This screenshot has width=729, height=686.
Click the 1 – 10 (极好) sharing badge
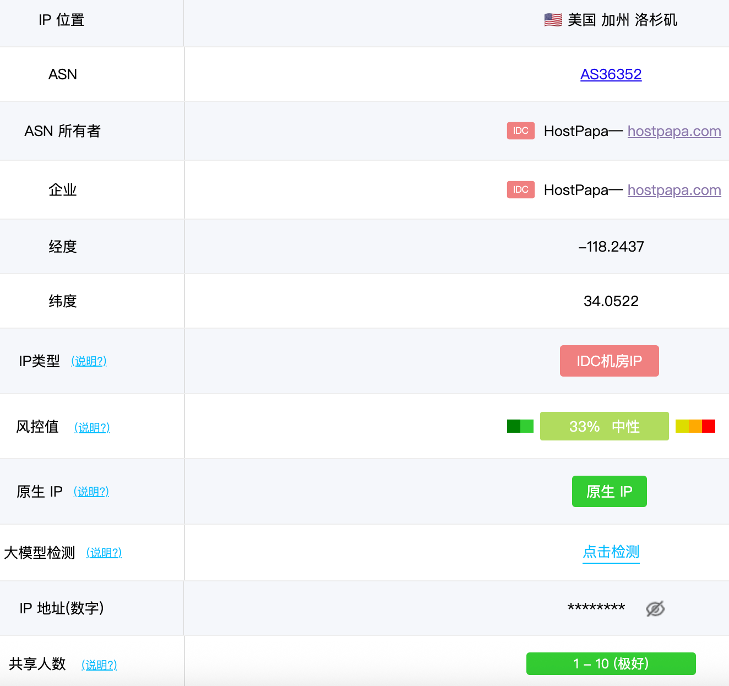tap(611, 663)
